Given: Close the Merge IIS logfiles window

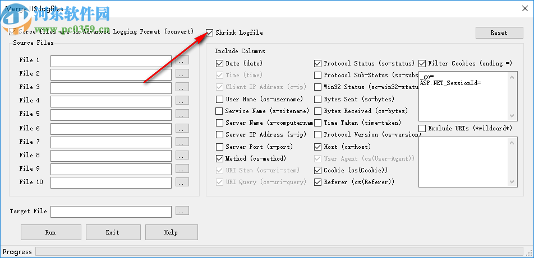Looking at the screenshot, I should click(x=525, y=9).
